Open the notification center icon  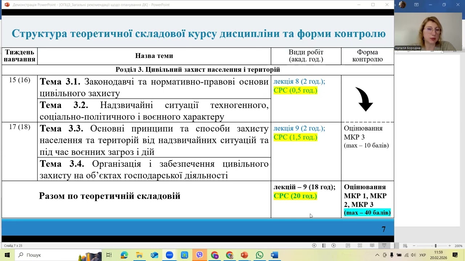(455, 255)
